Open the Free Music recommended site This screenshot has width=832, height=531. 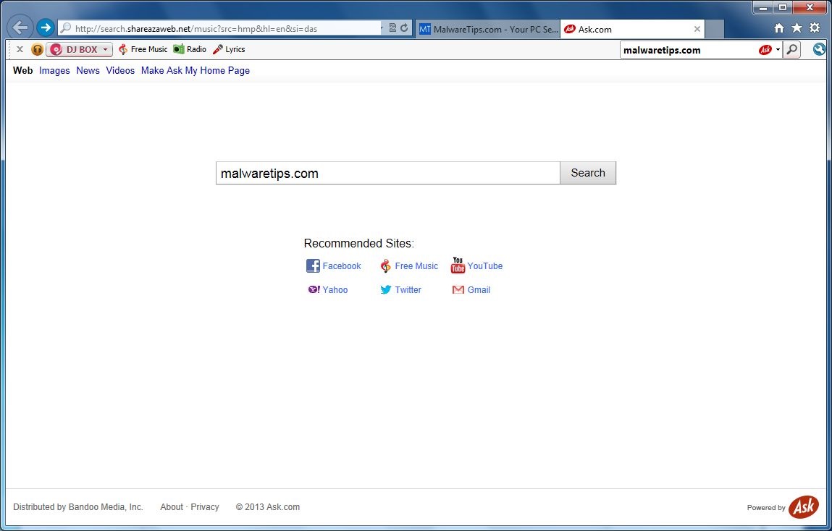point(416,266)
